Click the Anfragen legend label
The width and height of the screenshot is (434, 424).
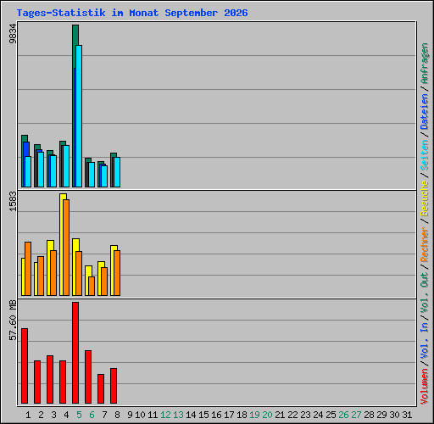[425, 63]
